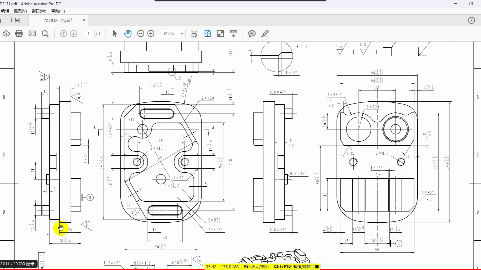Send file by email with envelope icon
This screenshot has height=270, width=481.
[x=32, y=34]
